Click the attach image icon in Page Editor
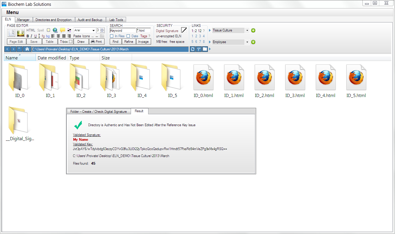The image size is (395, 234). [20, 33]
